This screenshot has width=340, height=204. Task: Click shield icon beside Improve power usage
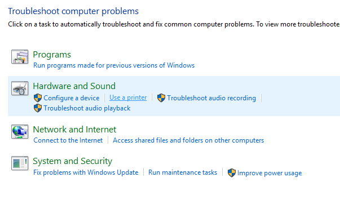point(232,173)
